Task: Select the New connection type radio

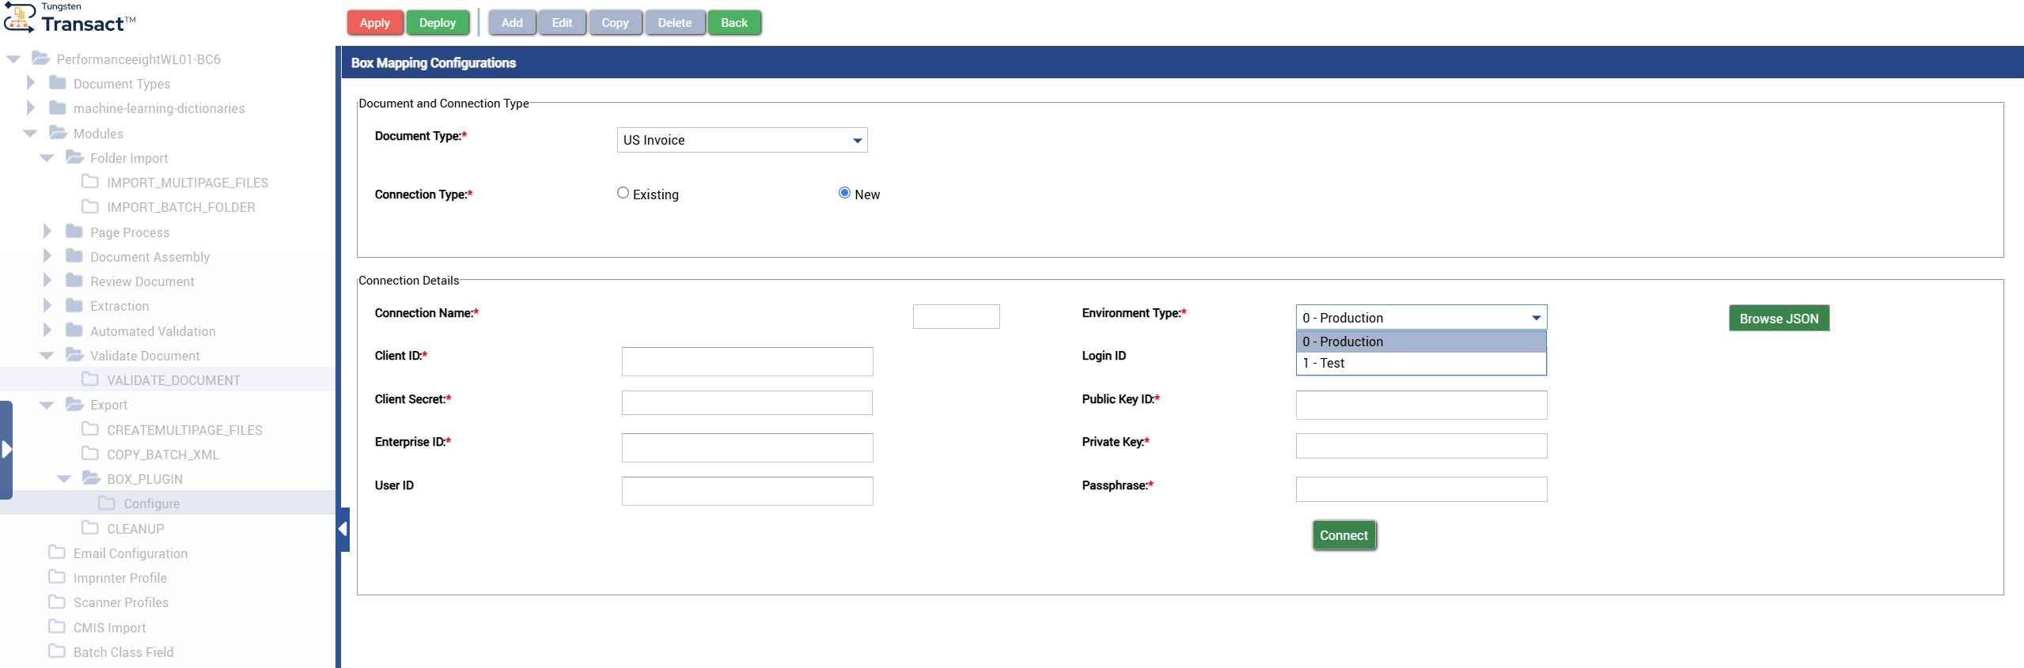Action: click(x=844, y=193)
